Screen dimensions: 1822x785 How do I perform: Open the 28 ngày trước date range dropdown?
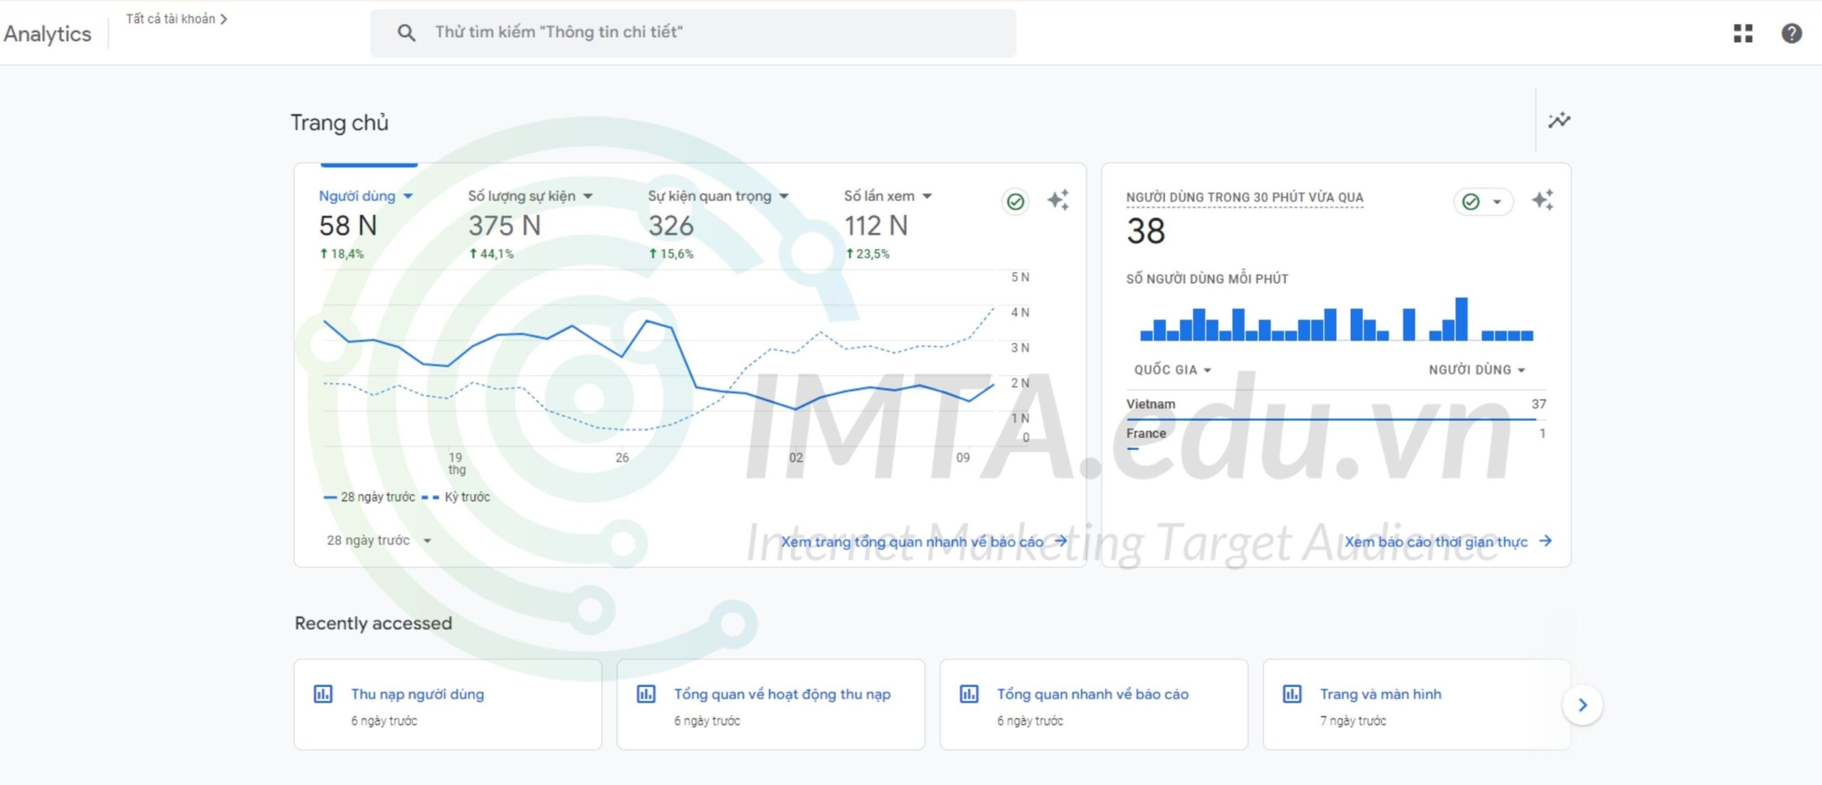tap(379, 540)
